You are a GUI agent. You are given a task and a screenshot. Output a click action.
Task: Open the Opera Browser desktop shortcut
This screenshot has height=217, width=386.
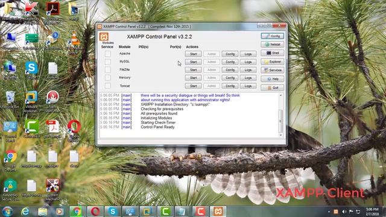(x=74, y=131)
